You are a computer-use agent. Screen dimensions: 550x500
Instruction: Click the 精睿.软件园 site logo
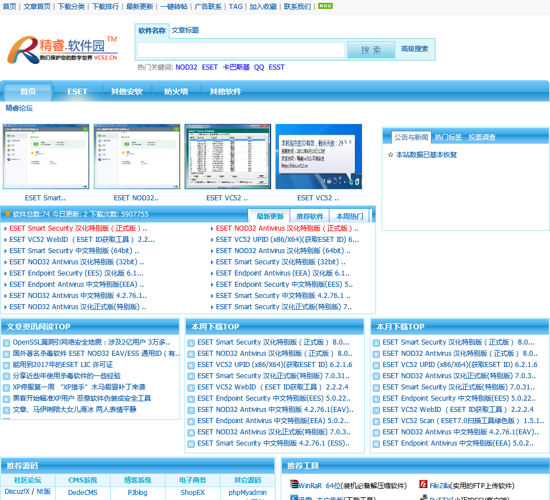(x=62, y=49)
